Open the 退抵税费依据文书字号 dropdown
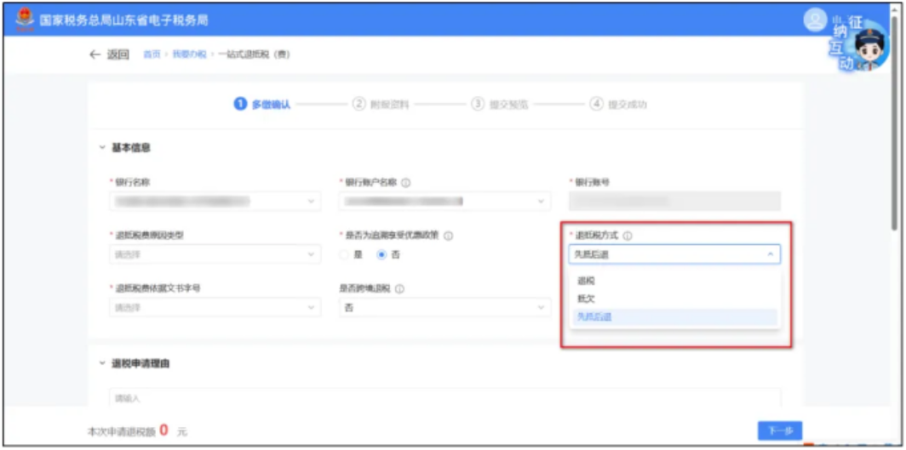This screenshot has height=450, width=906. (x=215, y=307)
